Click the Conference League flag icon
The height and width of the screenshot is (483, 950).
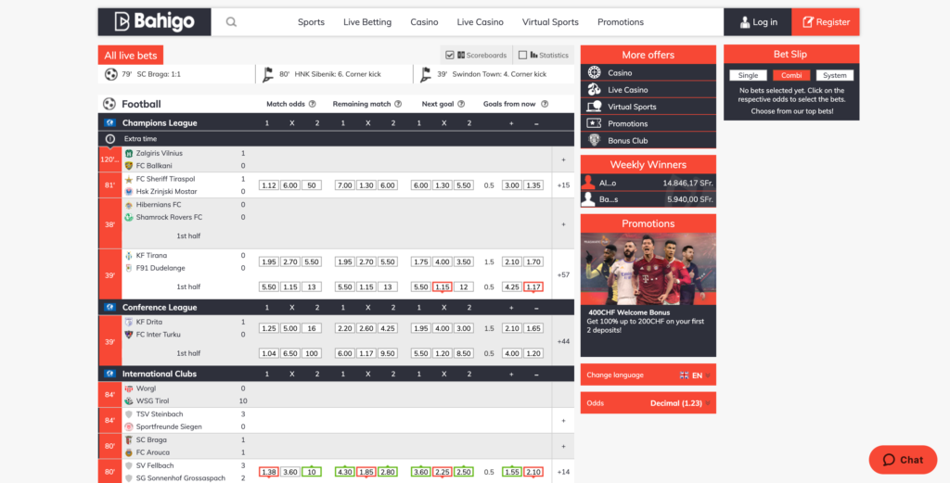[109, 308]
